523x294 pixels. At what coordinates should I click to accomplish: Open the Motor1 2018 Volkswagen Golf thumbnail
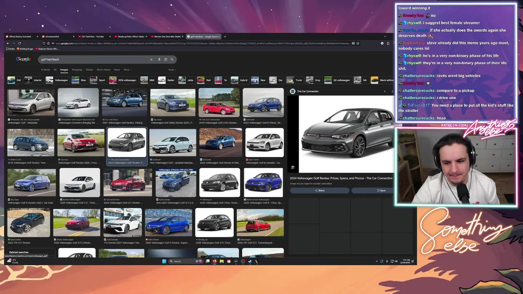tap(31, 143)
